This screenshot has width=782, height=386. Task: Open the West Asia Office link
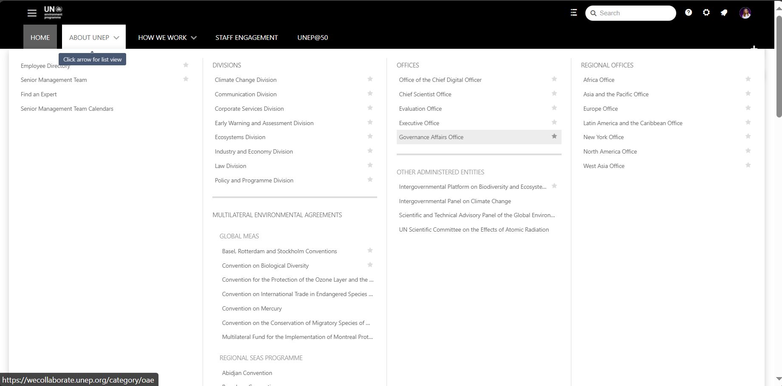point(604,166)
